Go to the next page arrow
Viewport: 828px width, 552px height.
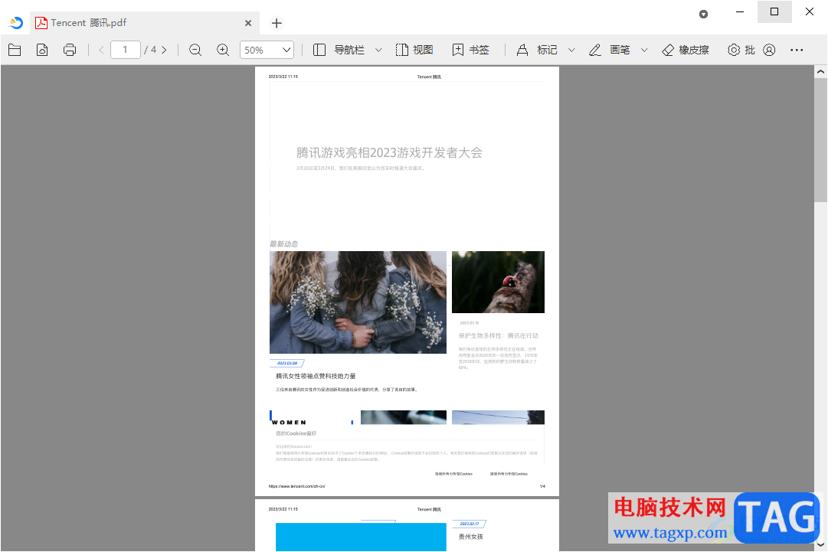tap(164, 50)
